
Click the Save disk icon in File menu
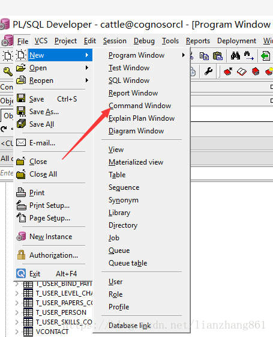click(21, 99)
